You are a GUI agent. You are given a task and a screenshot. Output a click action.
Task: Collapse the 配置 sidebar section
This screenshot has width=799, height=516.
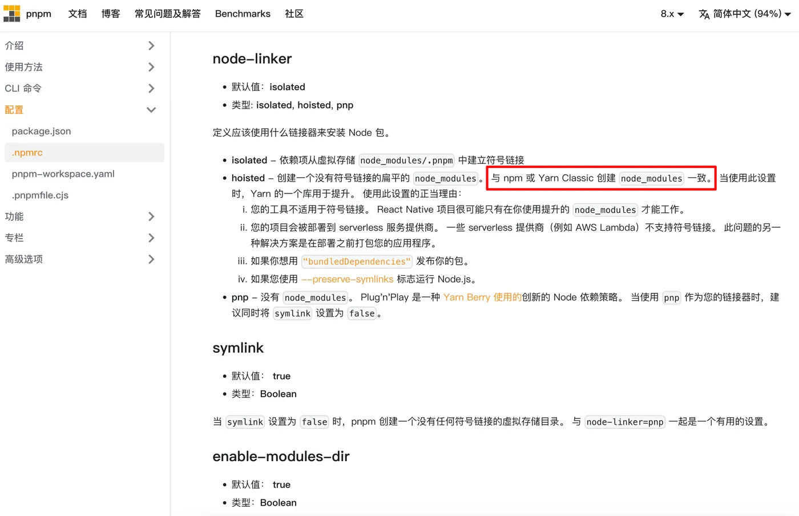151,110
